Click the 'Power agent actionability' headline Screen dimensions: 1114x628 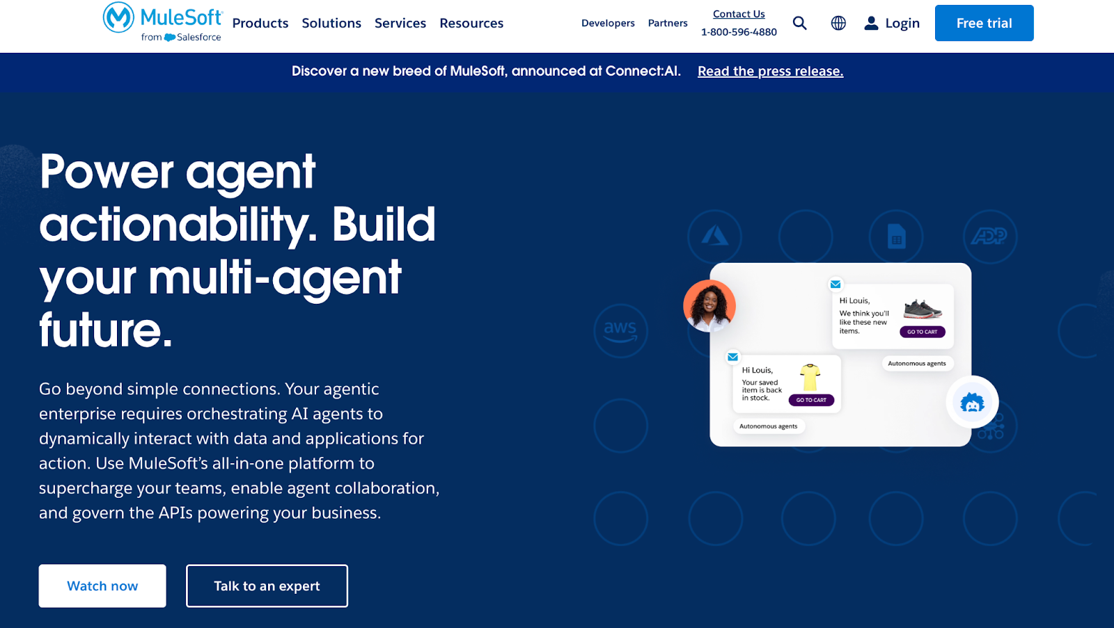[x=237, y=250]
